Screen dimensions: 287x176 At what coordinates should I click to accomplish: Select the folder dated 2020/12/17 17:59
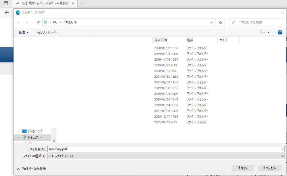(166, 116)
